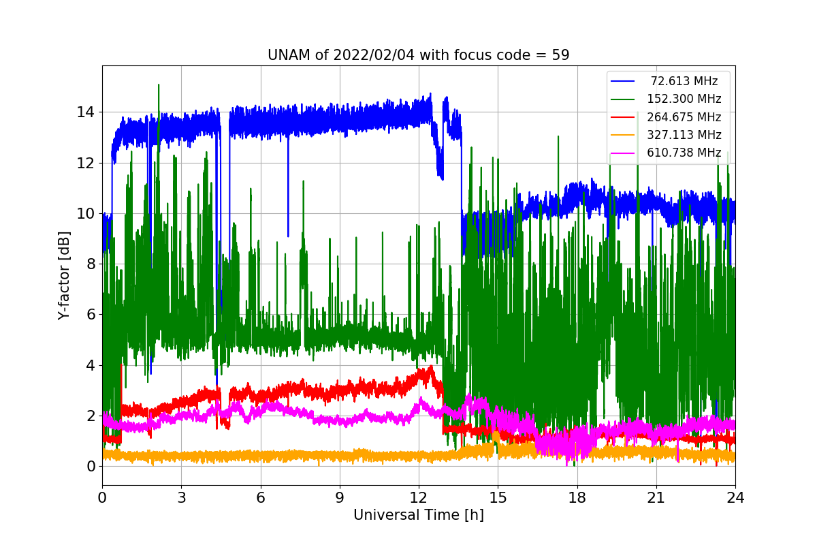Viewport: 817px width, 545px height.
Task: Click x-axis tick label 18
Action: click(x=577, y=498)
